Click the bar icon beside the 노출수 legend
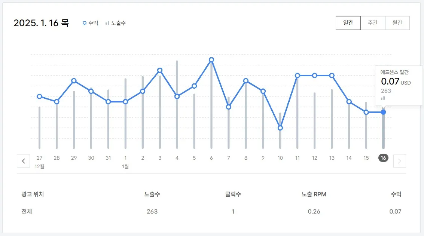424x236 pixels. tap(107, 23)
